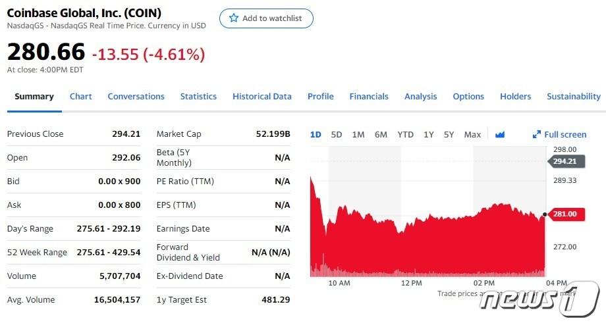Image resolution: width=606 pixels, height=325 pixels.
Task: Click the Full screen expand arrows icon
Action: coord(537,135)
